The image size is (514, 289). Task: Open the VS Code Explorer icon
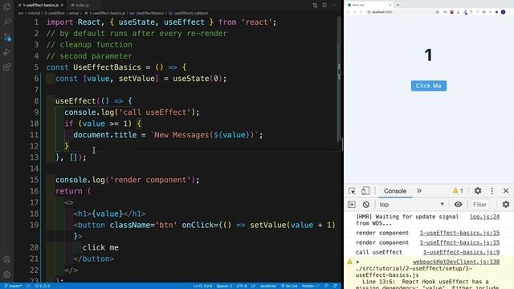6,6
